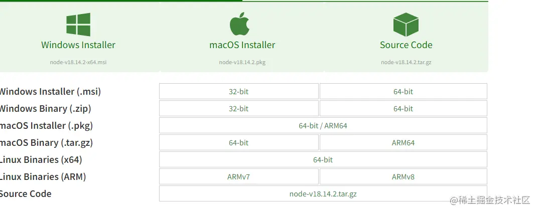
Task: Download node-v18.14.2-x64.msi file
Action: coord(78,63)
